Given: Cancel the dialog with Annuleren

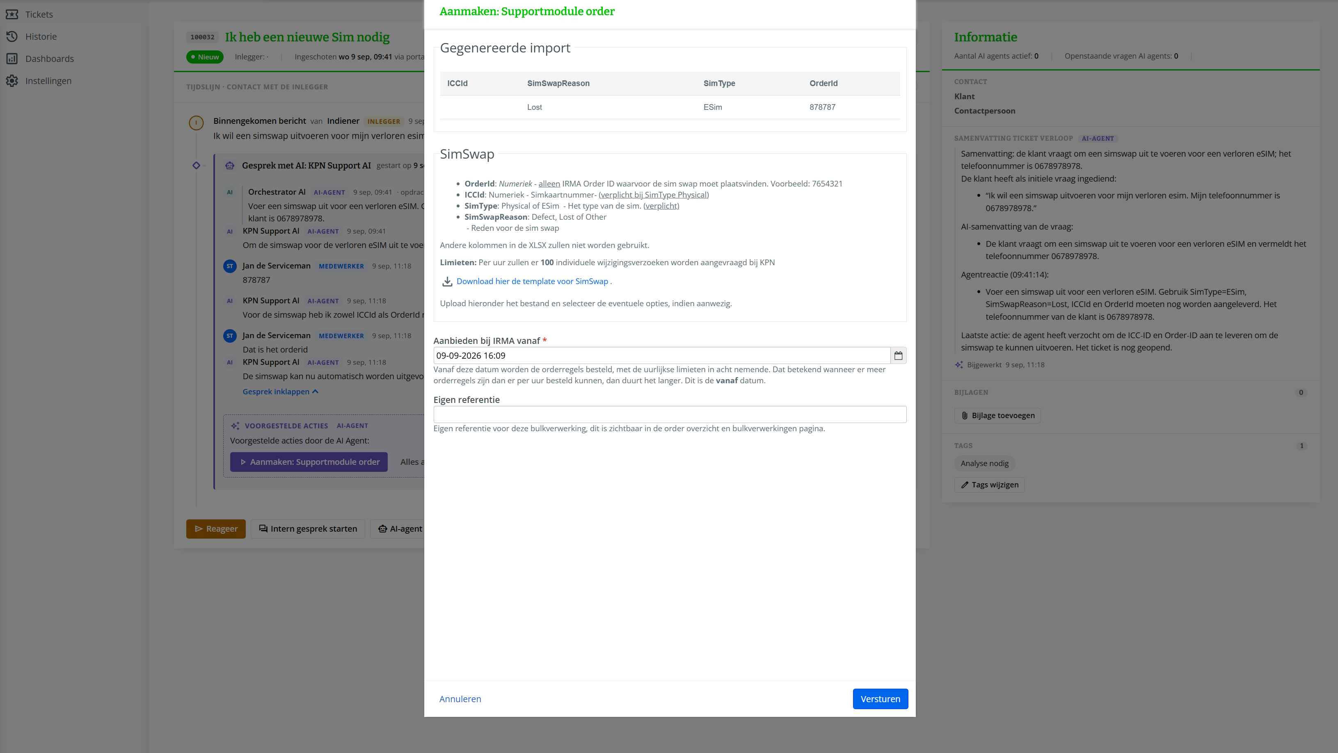Looking at the screenshot, I should tap(460, 698).
